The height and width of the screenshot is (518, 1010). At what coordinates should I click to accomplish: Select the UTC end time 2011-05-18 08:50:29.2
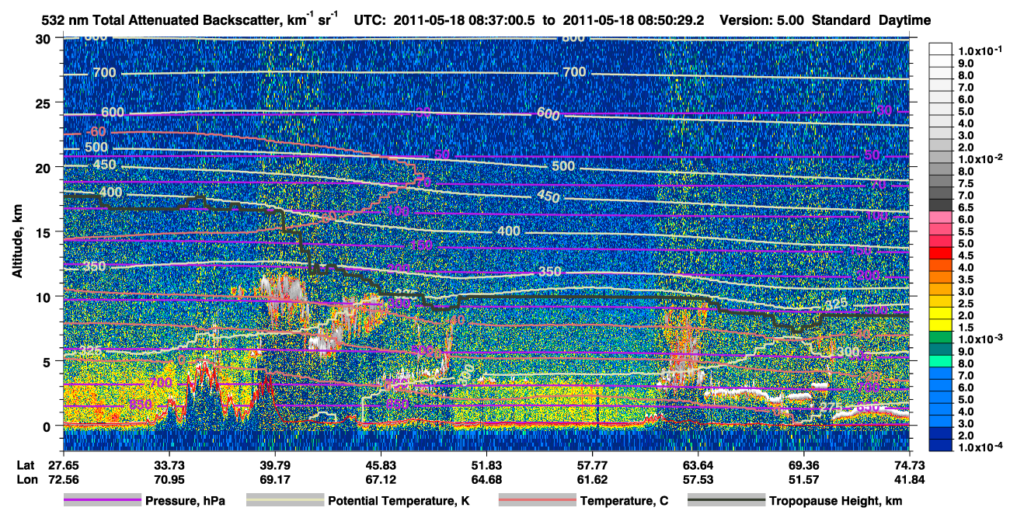pyautogui.click(x=633, y=20)
